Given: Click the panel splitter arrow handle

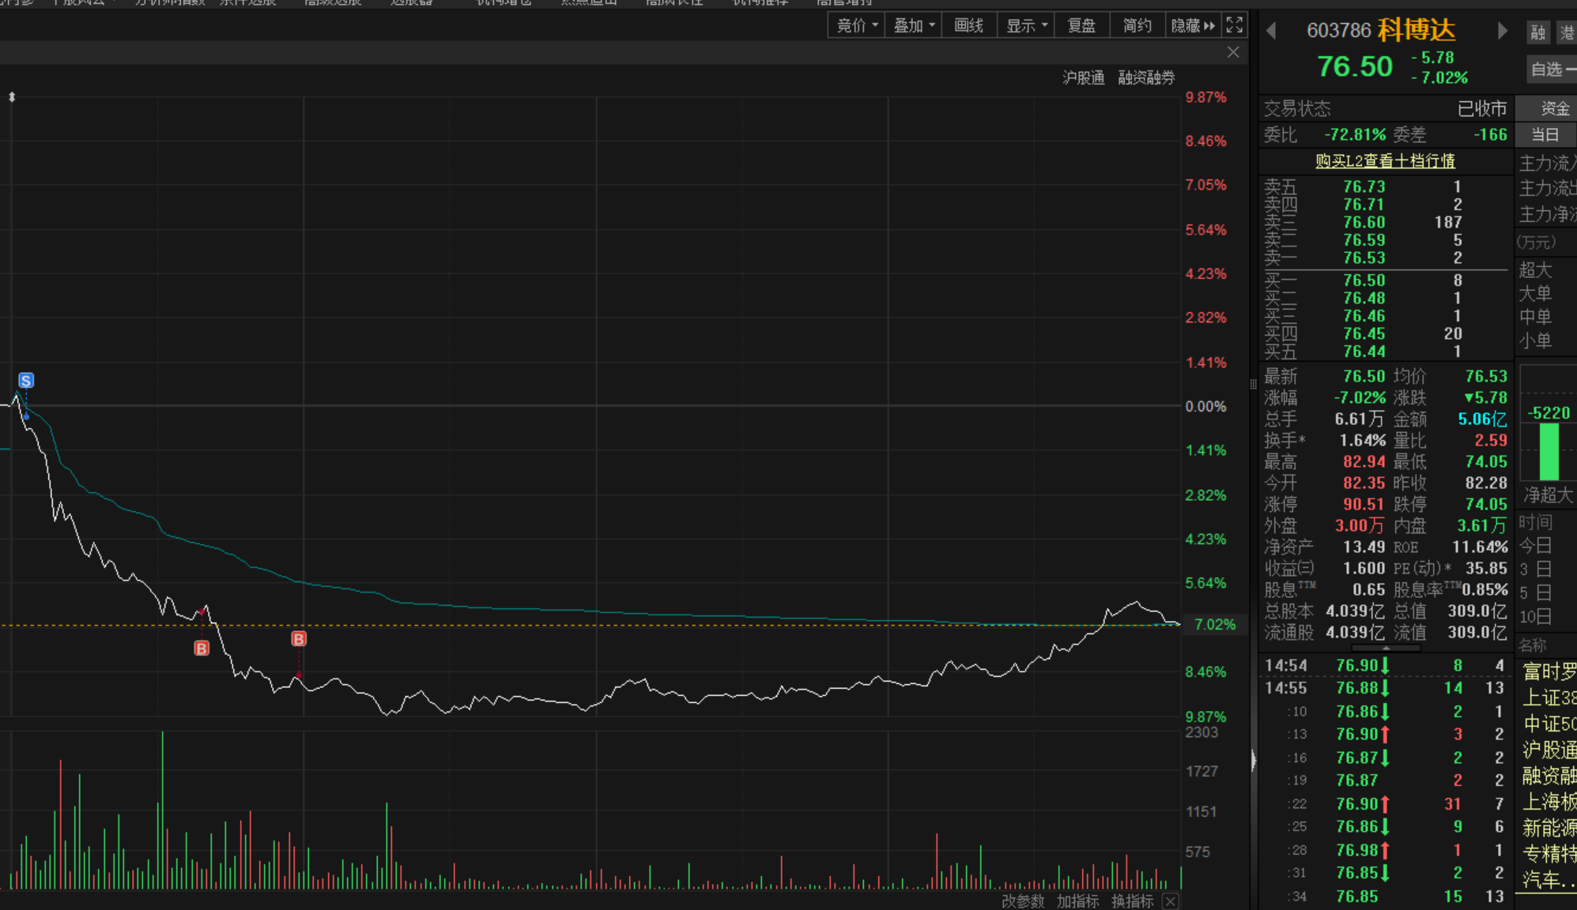Looking at the screenshot, I should tap(1253, 760).
